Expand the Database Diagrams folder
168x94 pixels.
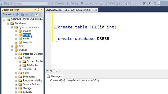point(16,54)
